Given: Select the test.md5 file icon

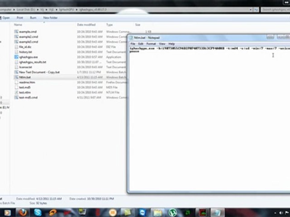Looking at the screenshot, I should pos(16,87).
